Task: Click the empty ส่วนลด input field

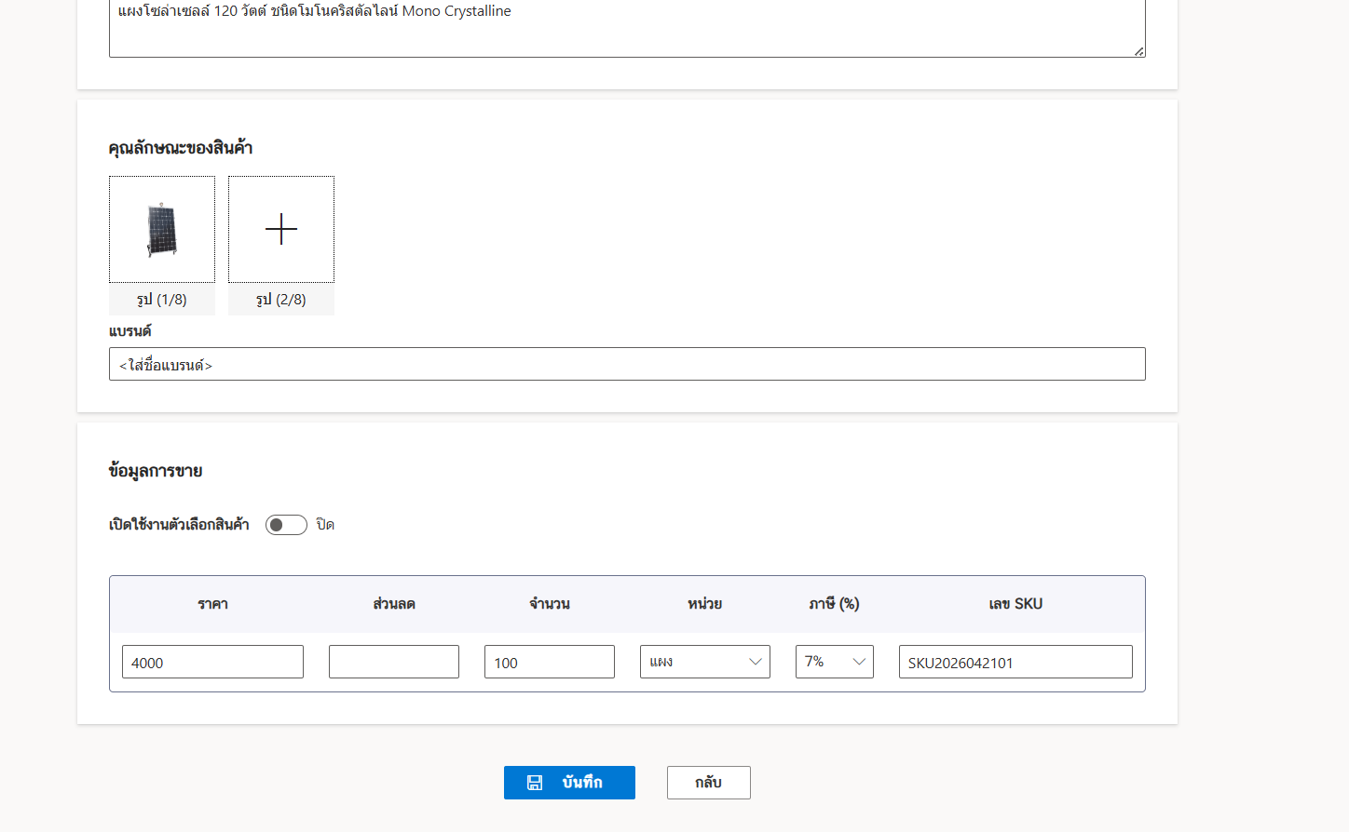Action: pos(393,662)
